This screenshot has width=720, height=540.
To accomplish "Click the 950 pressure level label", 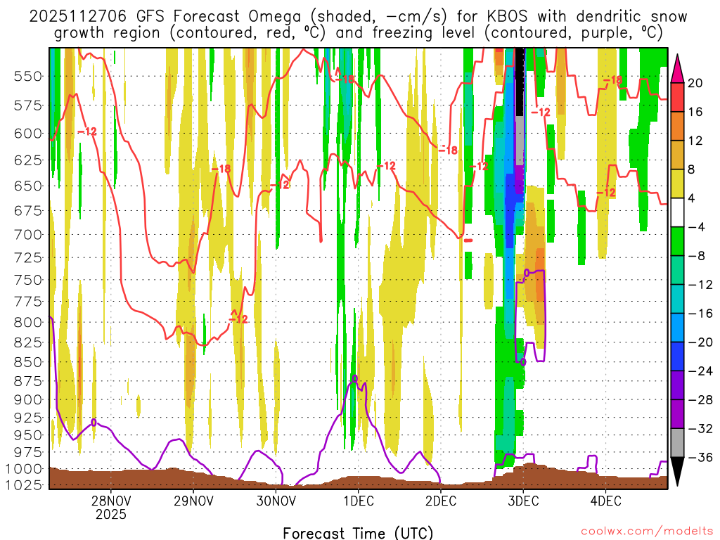I will click(x=28, y=435).
